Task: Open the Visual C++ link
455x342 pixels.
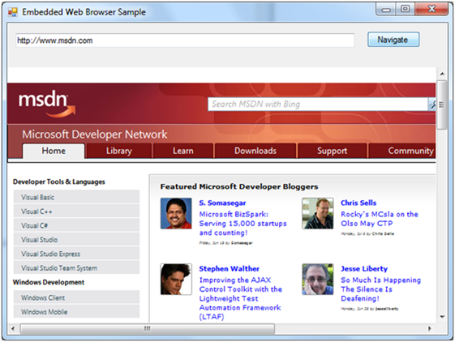Action: click(x=76, y=212)
